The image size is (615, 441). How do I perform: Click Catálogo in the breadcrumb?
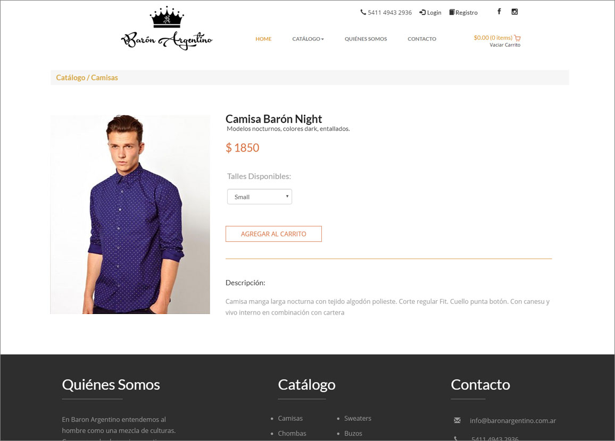[70, 78]
